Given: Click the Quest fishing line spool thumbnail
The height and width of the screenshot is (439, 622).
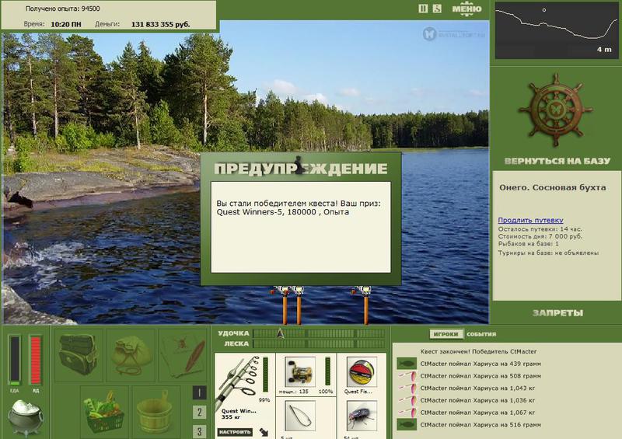Looking at the screenshot, I should (x=362, y=372).
